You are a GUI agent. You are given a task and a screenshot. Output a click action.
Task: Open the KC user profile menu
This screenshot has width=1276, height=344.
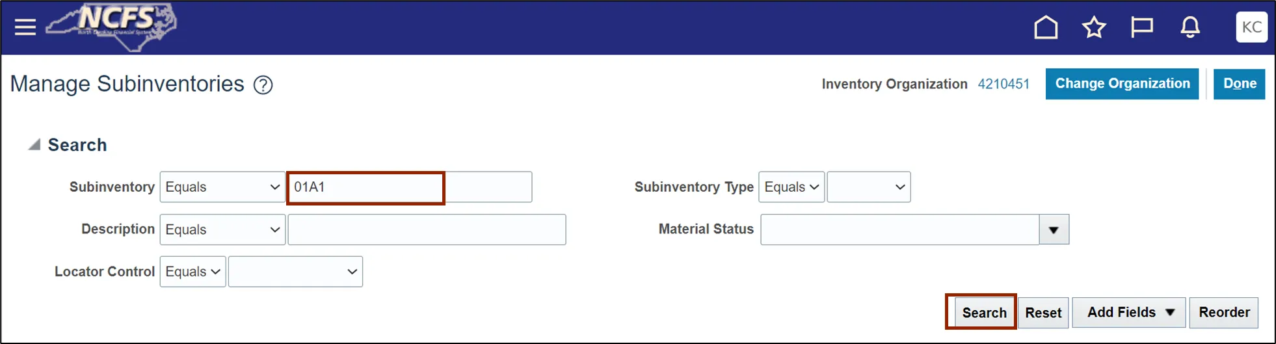1252,27
